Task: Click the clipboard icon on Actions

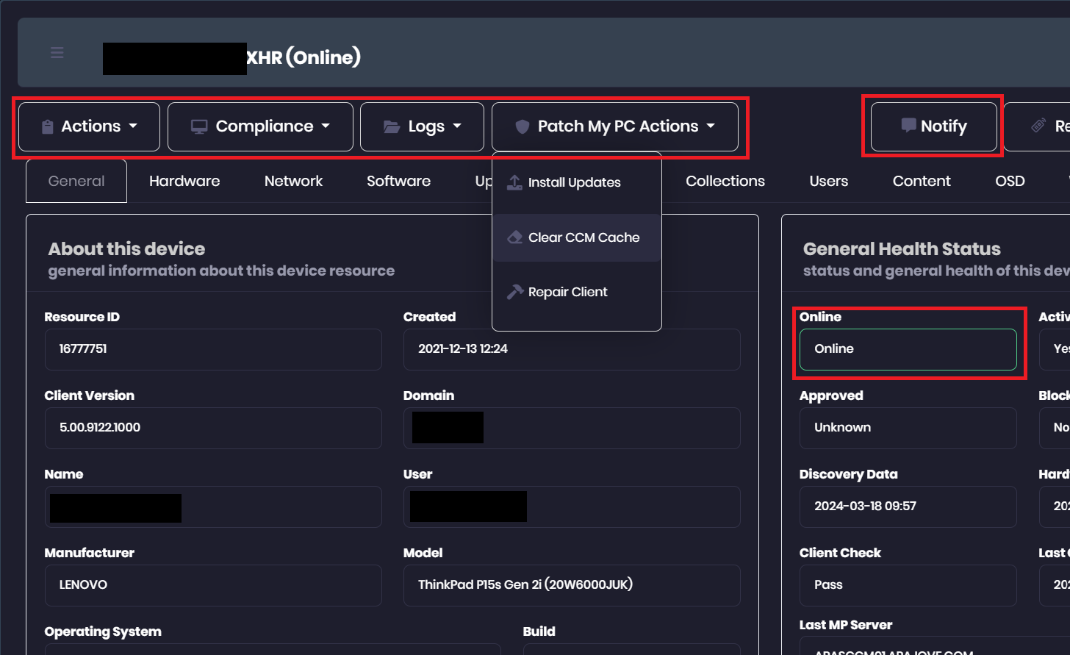Action: [x=48, y=127]
